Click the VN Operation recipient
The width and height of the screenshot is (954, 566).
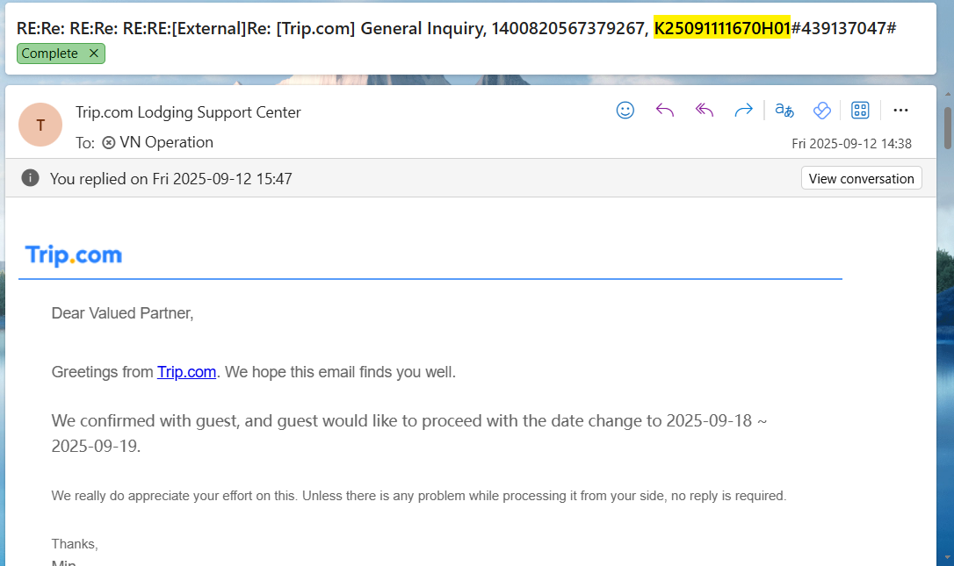pyautogui.click(x=165, y=142)
